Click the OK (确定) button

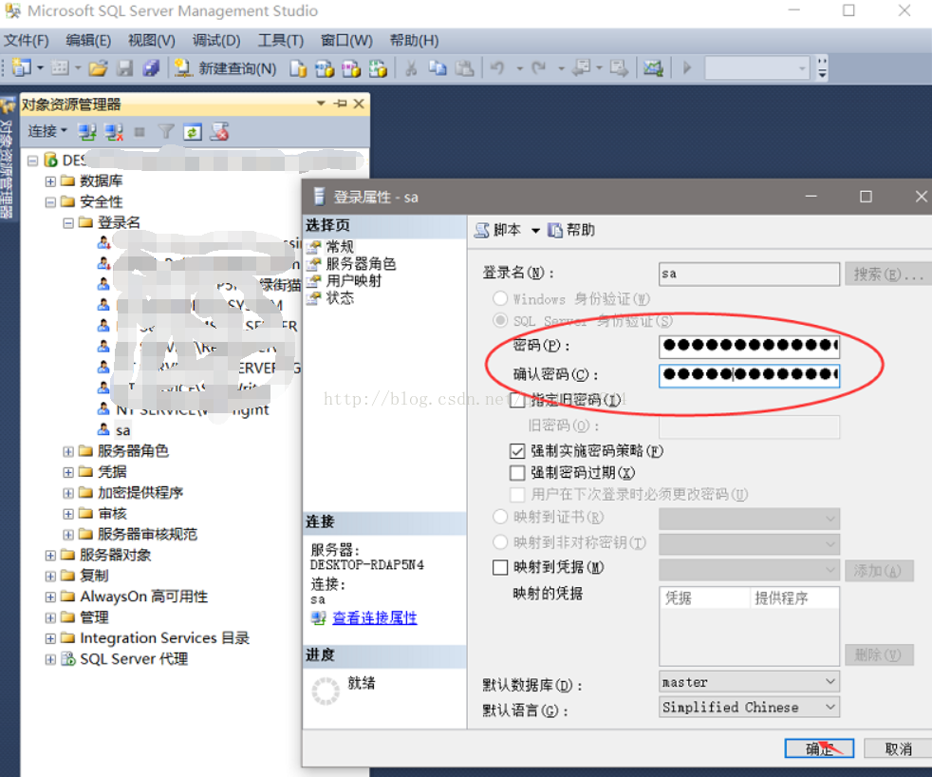point(819,749)
